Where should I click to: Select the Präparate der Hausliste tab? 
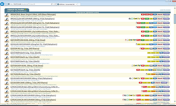17,10
